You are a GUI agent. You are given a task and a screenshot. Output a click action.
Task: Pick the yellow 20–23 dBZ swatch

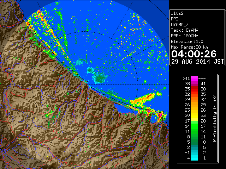(194, 115)
